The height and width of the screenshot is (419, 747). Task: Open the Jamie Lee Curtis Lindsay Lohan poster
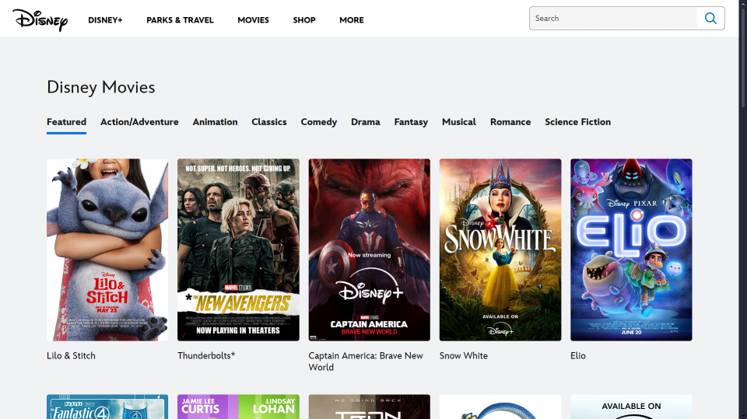(238, 407)
